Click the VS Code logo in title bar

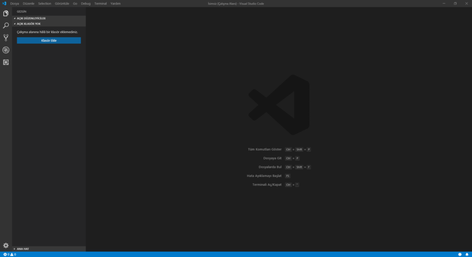[4, 4]
